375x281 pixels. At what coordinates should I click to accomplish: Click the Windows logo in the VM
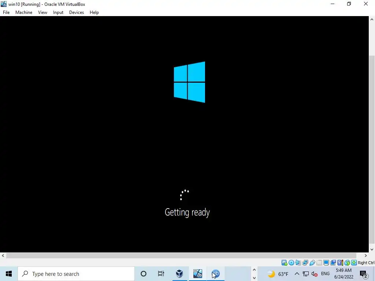point(189,82)
